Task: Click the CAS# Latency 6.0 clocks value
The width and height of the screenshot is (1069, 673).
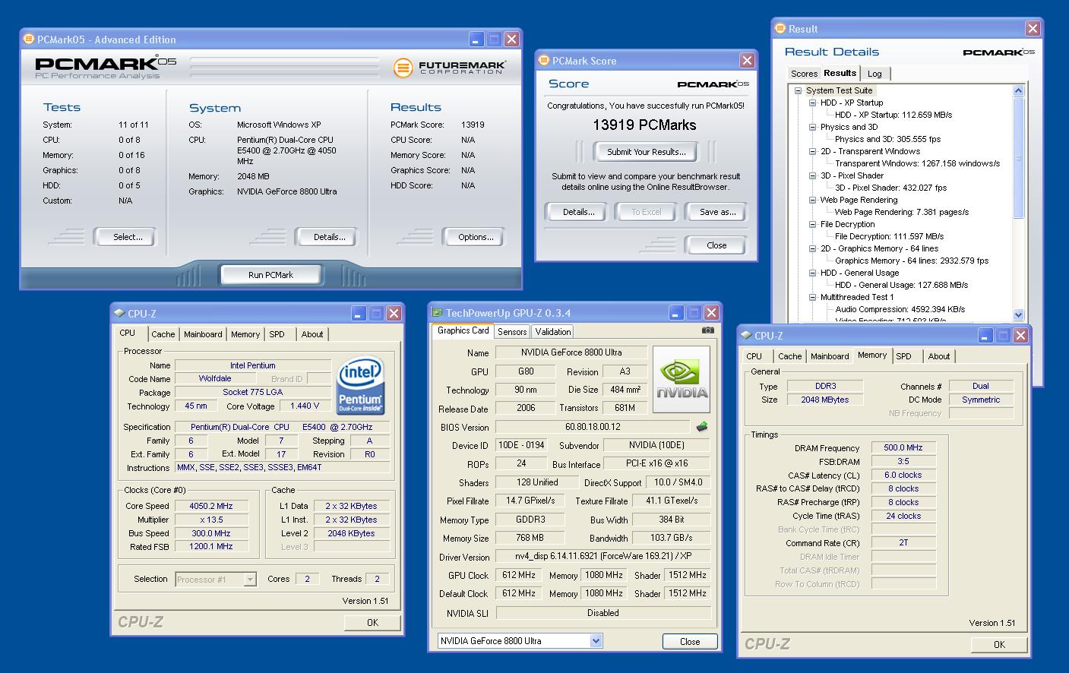Action: [903, 475]
